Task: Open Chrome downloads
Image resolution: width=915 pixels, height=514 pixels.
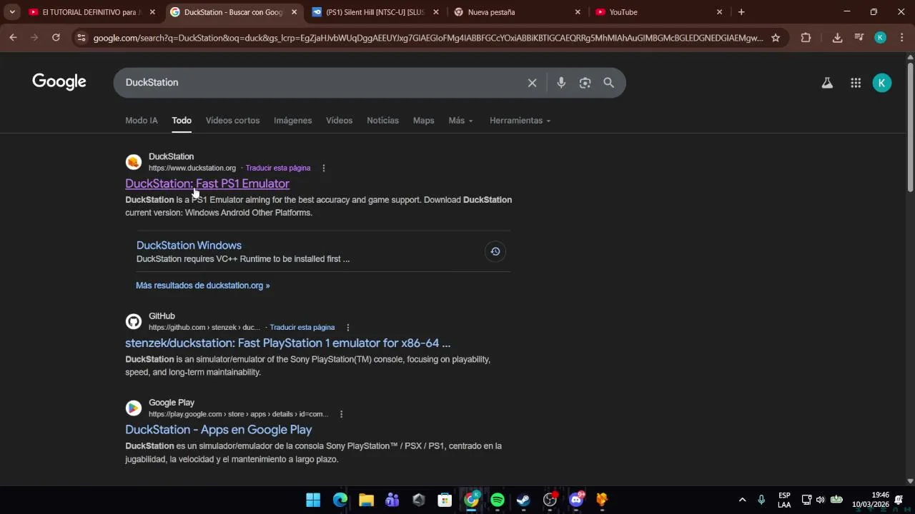Action: (837, 38)
